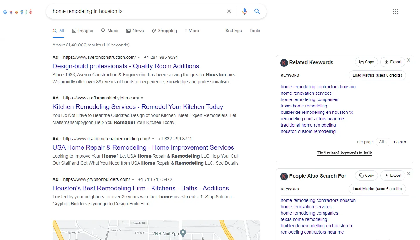Switch to the Shopping tab
This screenshot has height=240, width=420.
pyautogui.click(x=164, y=31)
